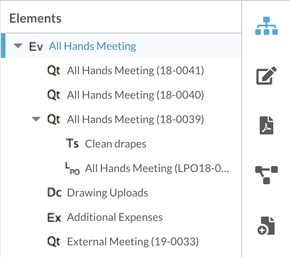
Task: Click the workflow nodes icon
Action: point(267,175)
